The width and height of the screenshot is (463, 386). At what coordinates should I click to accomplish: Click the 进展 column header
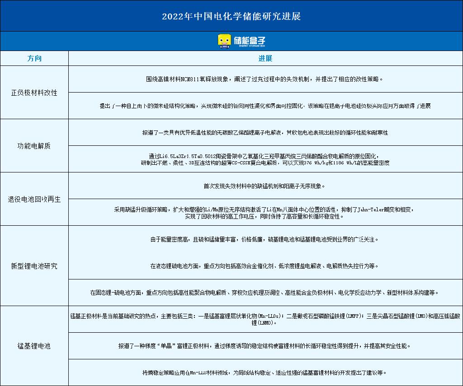coord(265,59)
